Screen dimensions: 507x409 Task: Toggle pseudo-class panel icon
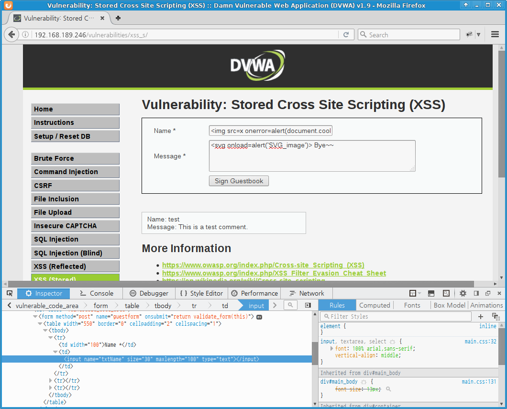coord(496,317)
